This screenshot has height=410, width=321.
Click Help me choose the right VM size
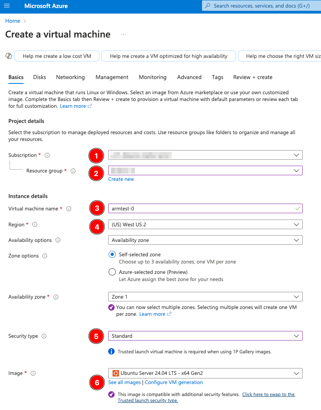280,56
